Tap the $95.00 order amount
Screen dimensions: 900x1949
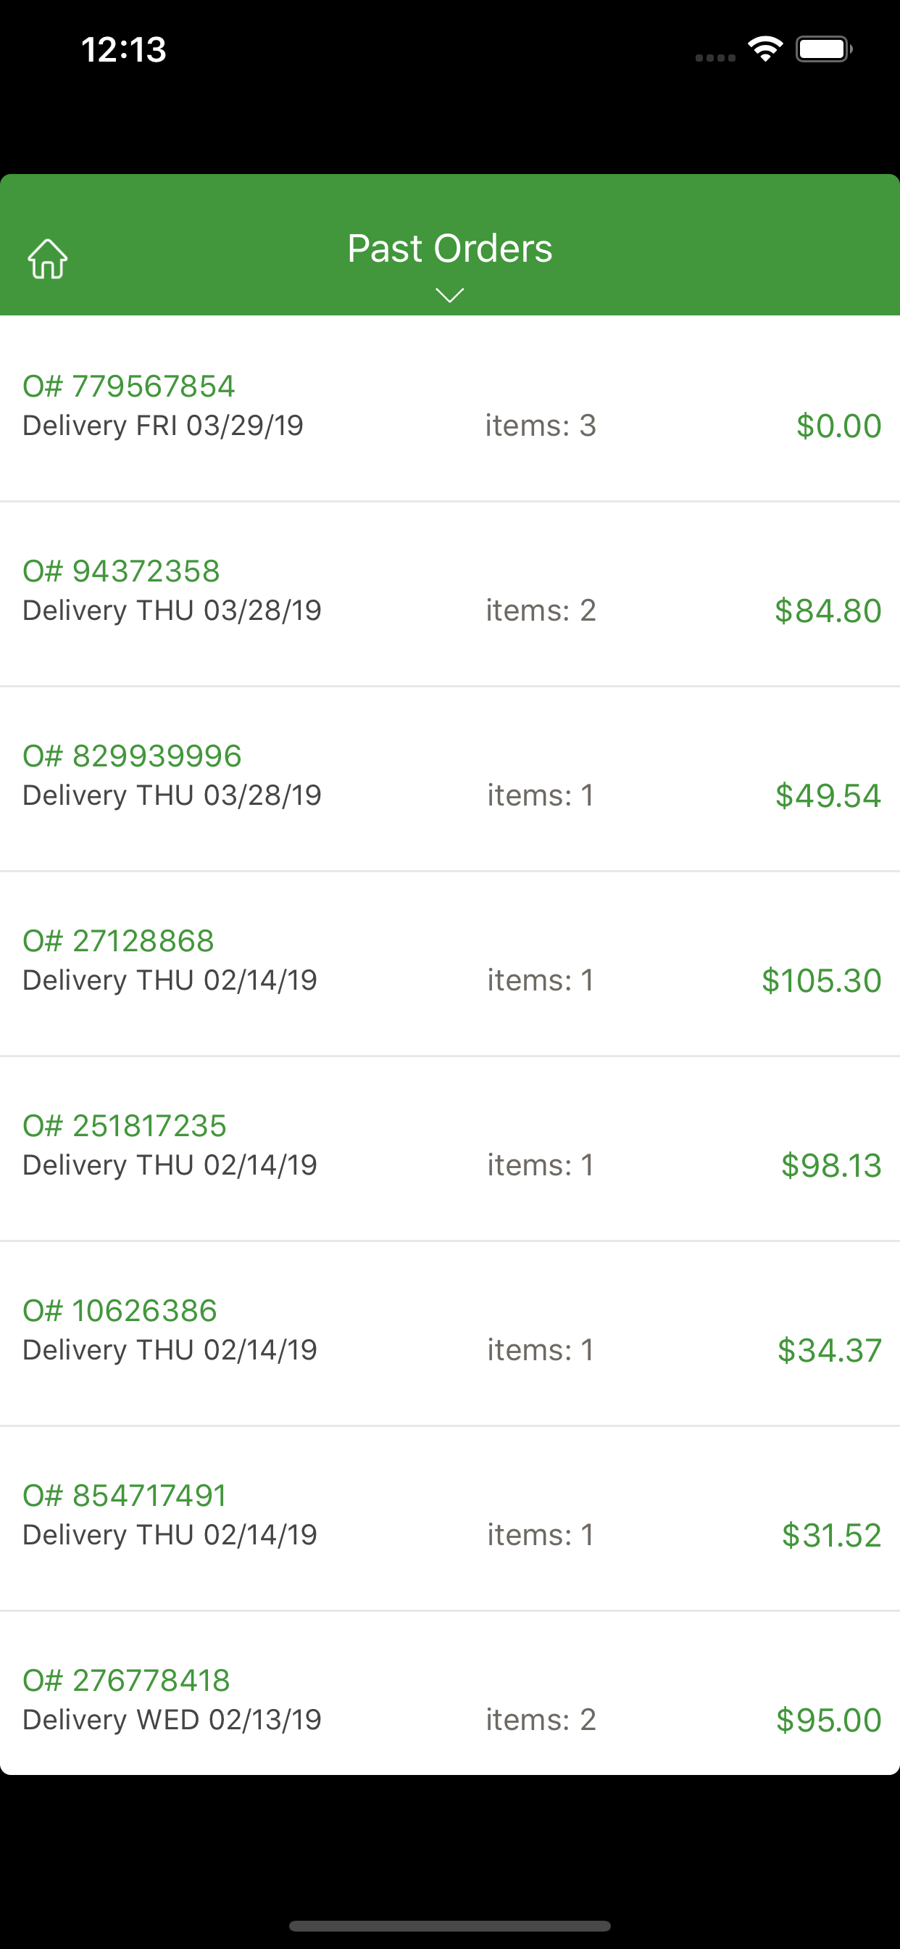click(829, 1720)
